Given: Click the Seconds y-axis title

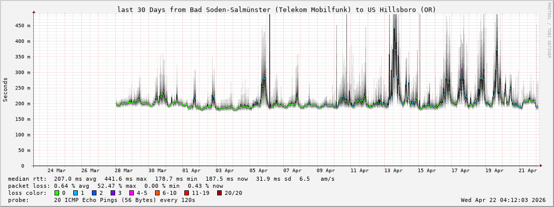Looking at the screenshot, I should click(x=6, y=90).
